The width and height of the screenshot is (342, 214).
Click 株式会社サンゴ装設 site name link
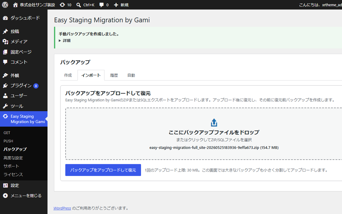pyautogui.click(x=38, y=5)
